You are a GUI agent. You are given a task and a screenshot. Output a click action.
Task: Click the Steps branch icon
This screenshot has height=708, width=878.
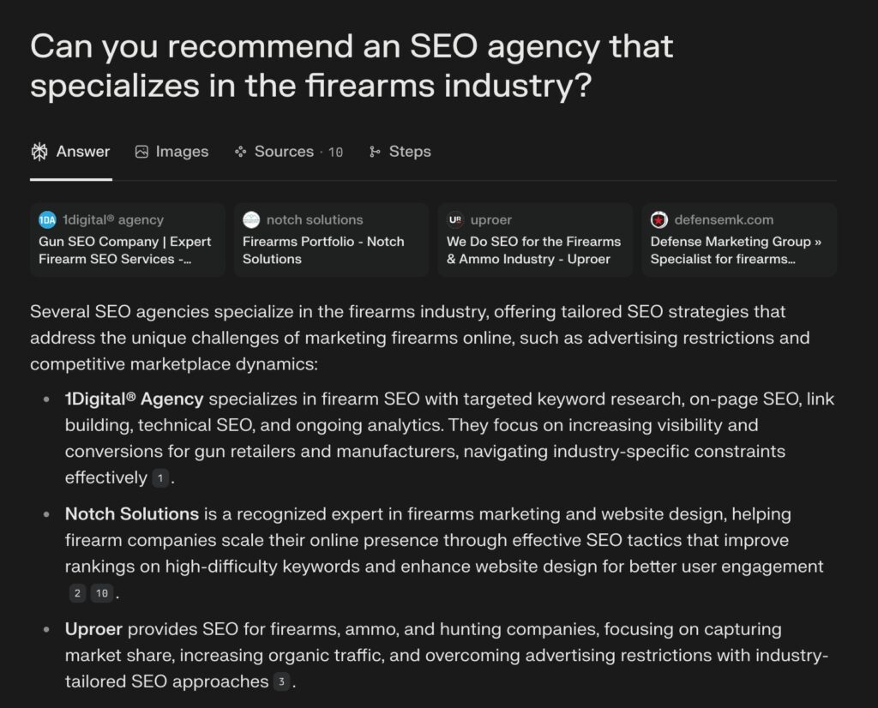click(375, 152)
